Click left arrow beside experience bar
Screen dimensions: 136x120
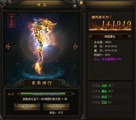coord(18,94)
